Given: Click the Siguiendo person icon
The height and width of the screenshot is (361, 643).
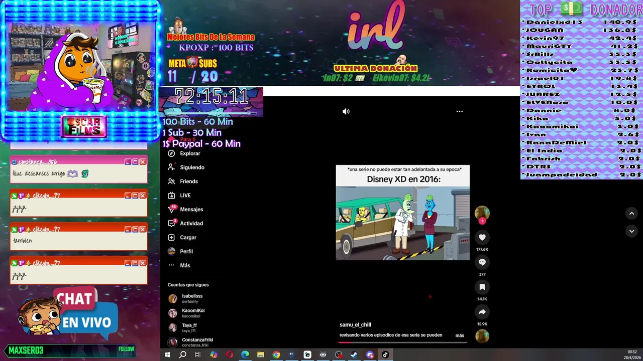Looking at the screenshot, I should [x=171, y=167].
